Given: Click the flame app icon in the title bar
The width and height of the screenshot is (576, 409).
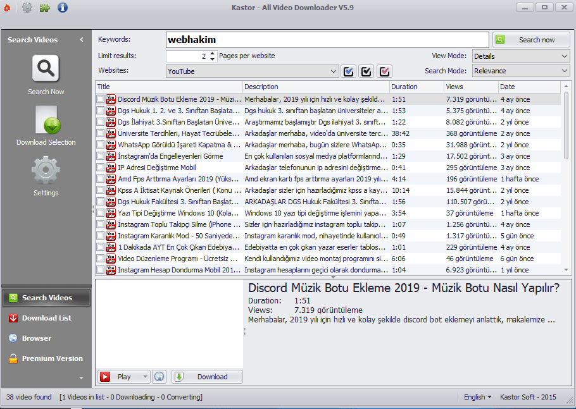Looking at the screenshot, I should coord(7,8).
